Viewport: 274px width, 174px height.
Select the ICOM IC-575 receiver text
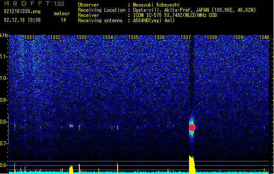175,15
